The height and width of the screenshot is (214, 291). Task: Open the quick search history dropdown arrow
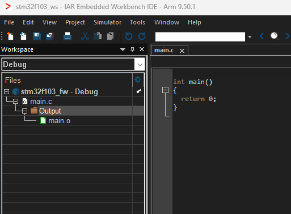250,37
